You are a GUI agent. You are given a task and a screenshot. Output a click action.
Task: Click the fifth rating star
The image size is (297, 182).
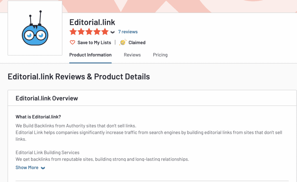click(105, 32)
